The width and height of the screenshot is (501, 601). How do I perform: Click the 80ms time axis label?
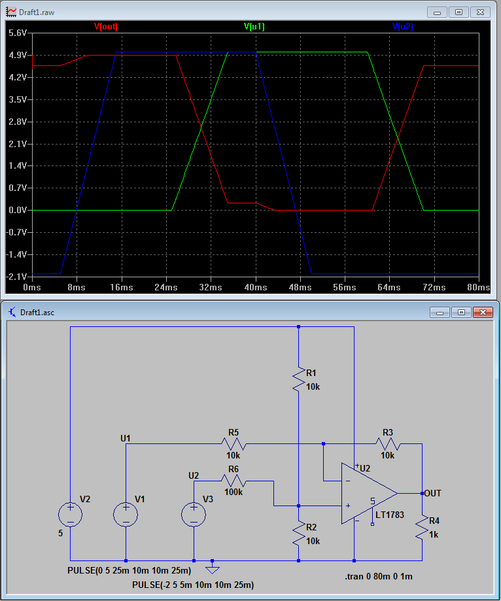479,288
